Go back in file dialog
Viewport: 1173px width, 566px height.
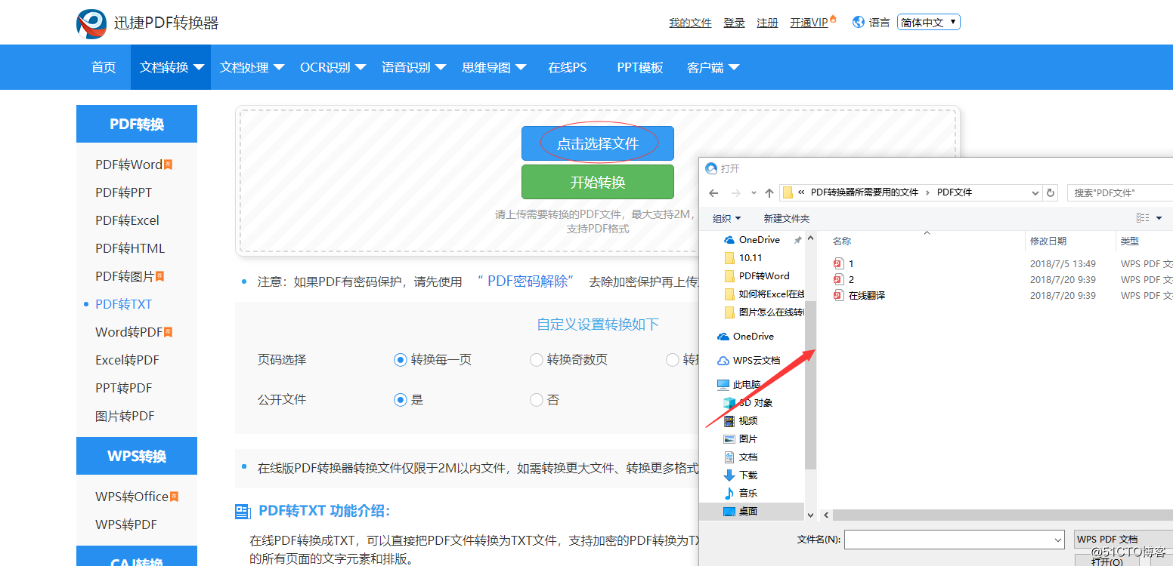[x=713, y=193]
